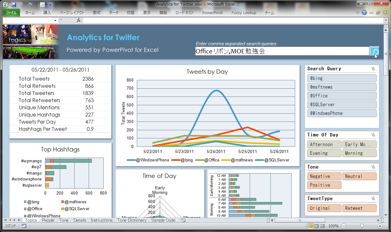Toggle the @SQLServer search query slicer
The height and width of the screenshot is (232, 391).
(x=342, y=104)
